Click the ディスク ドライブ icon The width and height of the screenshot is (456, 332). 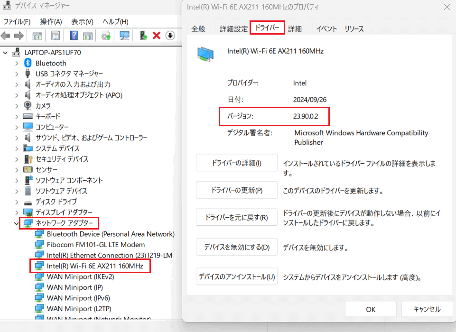pyautogui.click(x=28, y=203)
